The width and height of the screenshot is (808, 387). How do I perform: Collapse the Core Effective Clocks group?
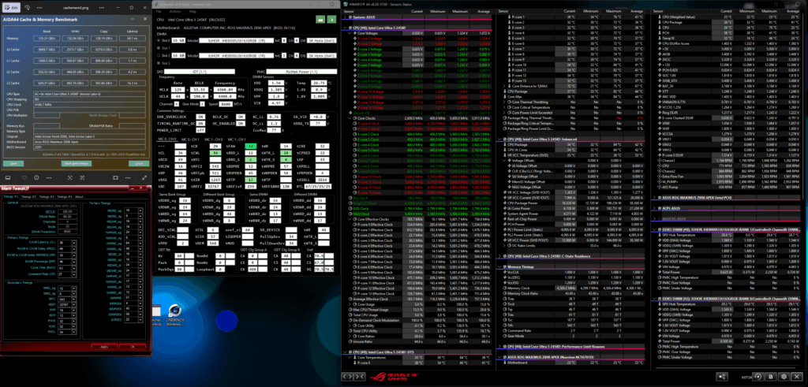tap(350, 218)
